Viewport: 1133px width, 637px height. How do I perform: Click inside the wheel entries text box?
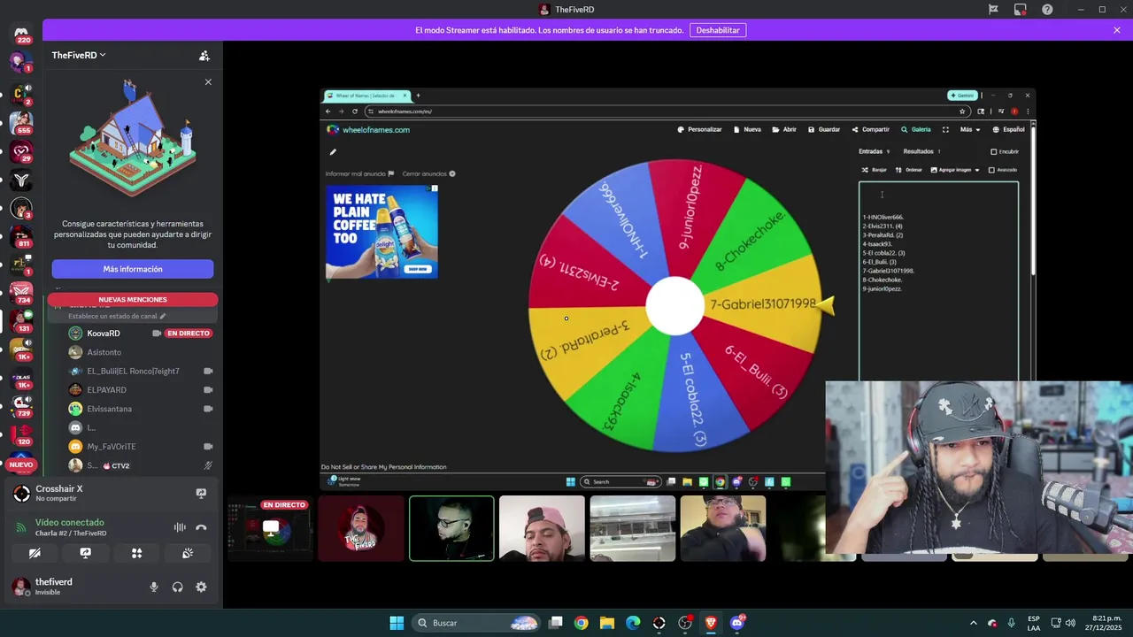(938, 281)
